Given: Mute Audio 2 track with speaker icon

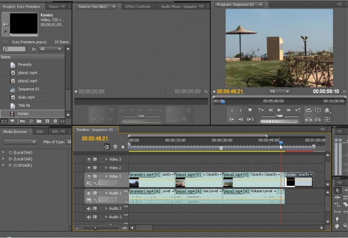Looking at the screenshot, I should click(x=89, y=208).
